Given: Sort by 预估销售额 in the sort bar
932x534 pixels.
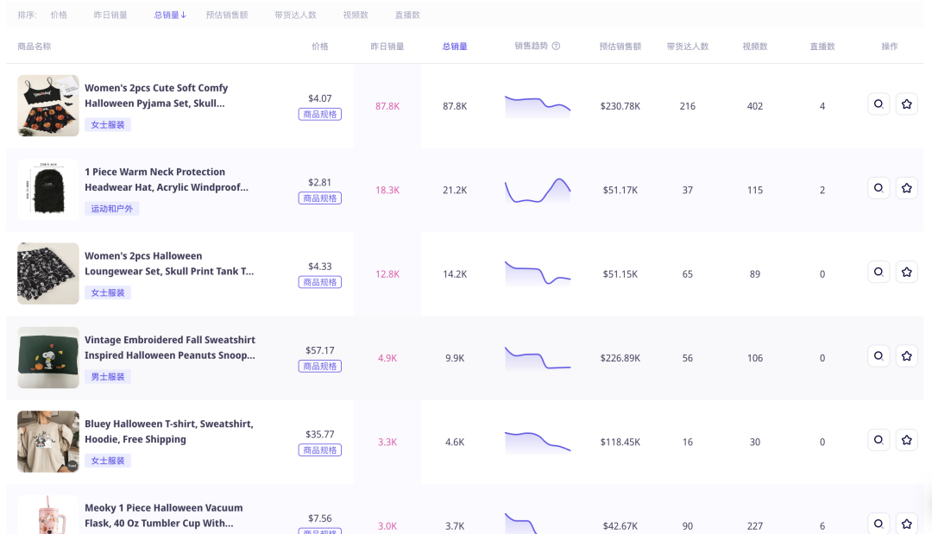Looking at the screenshot, I should click(227, 15).
